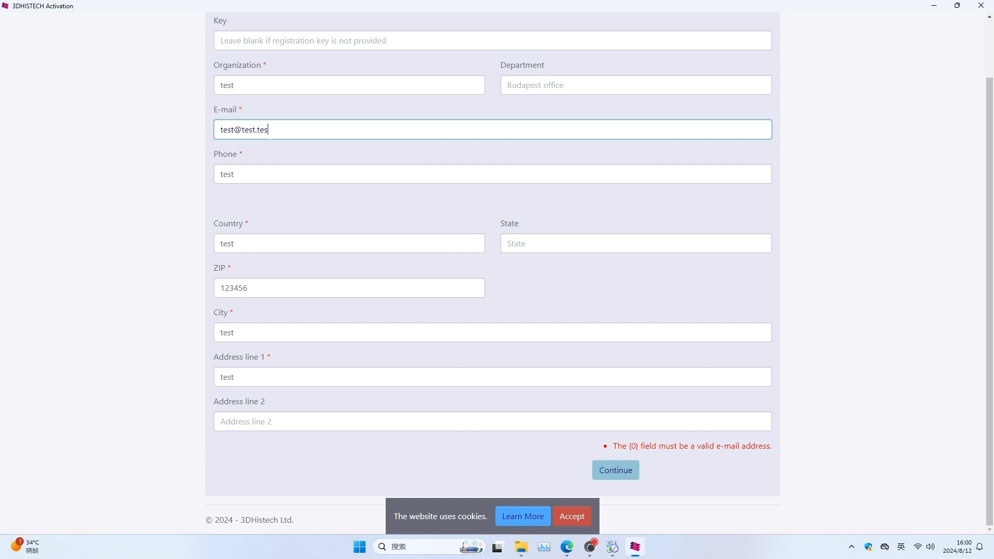Click the Wi-Fi network tray icon
Screen dimensions: 994x559
(x=917, y=547)
